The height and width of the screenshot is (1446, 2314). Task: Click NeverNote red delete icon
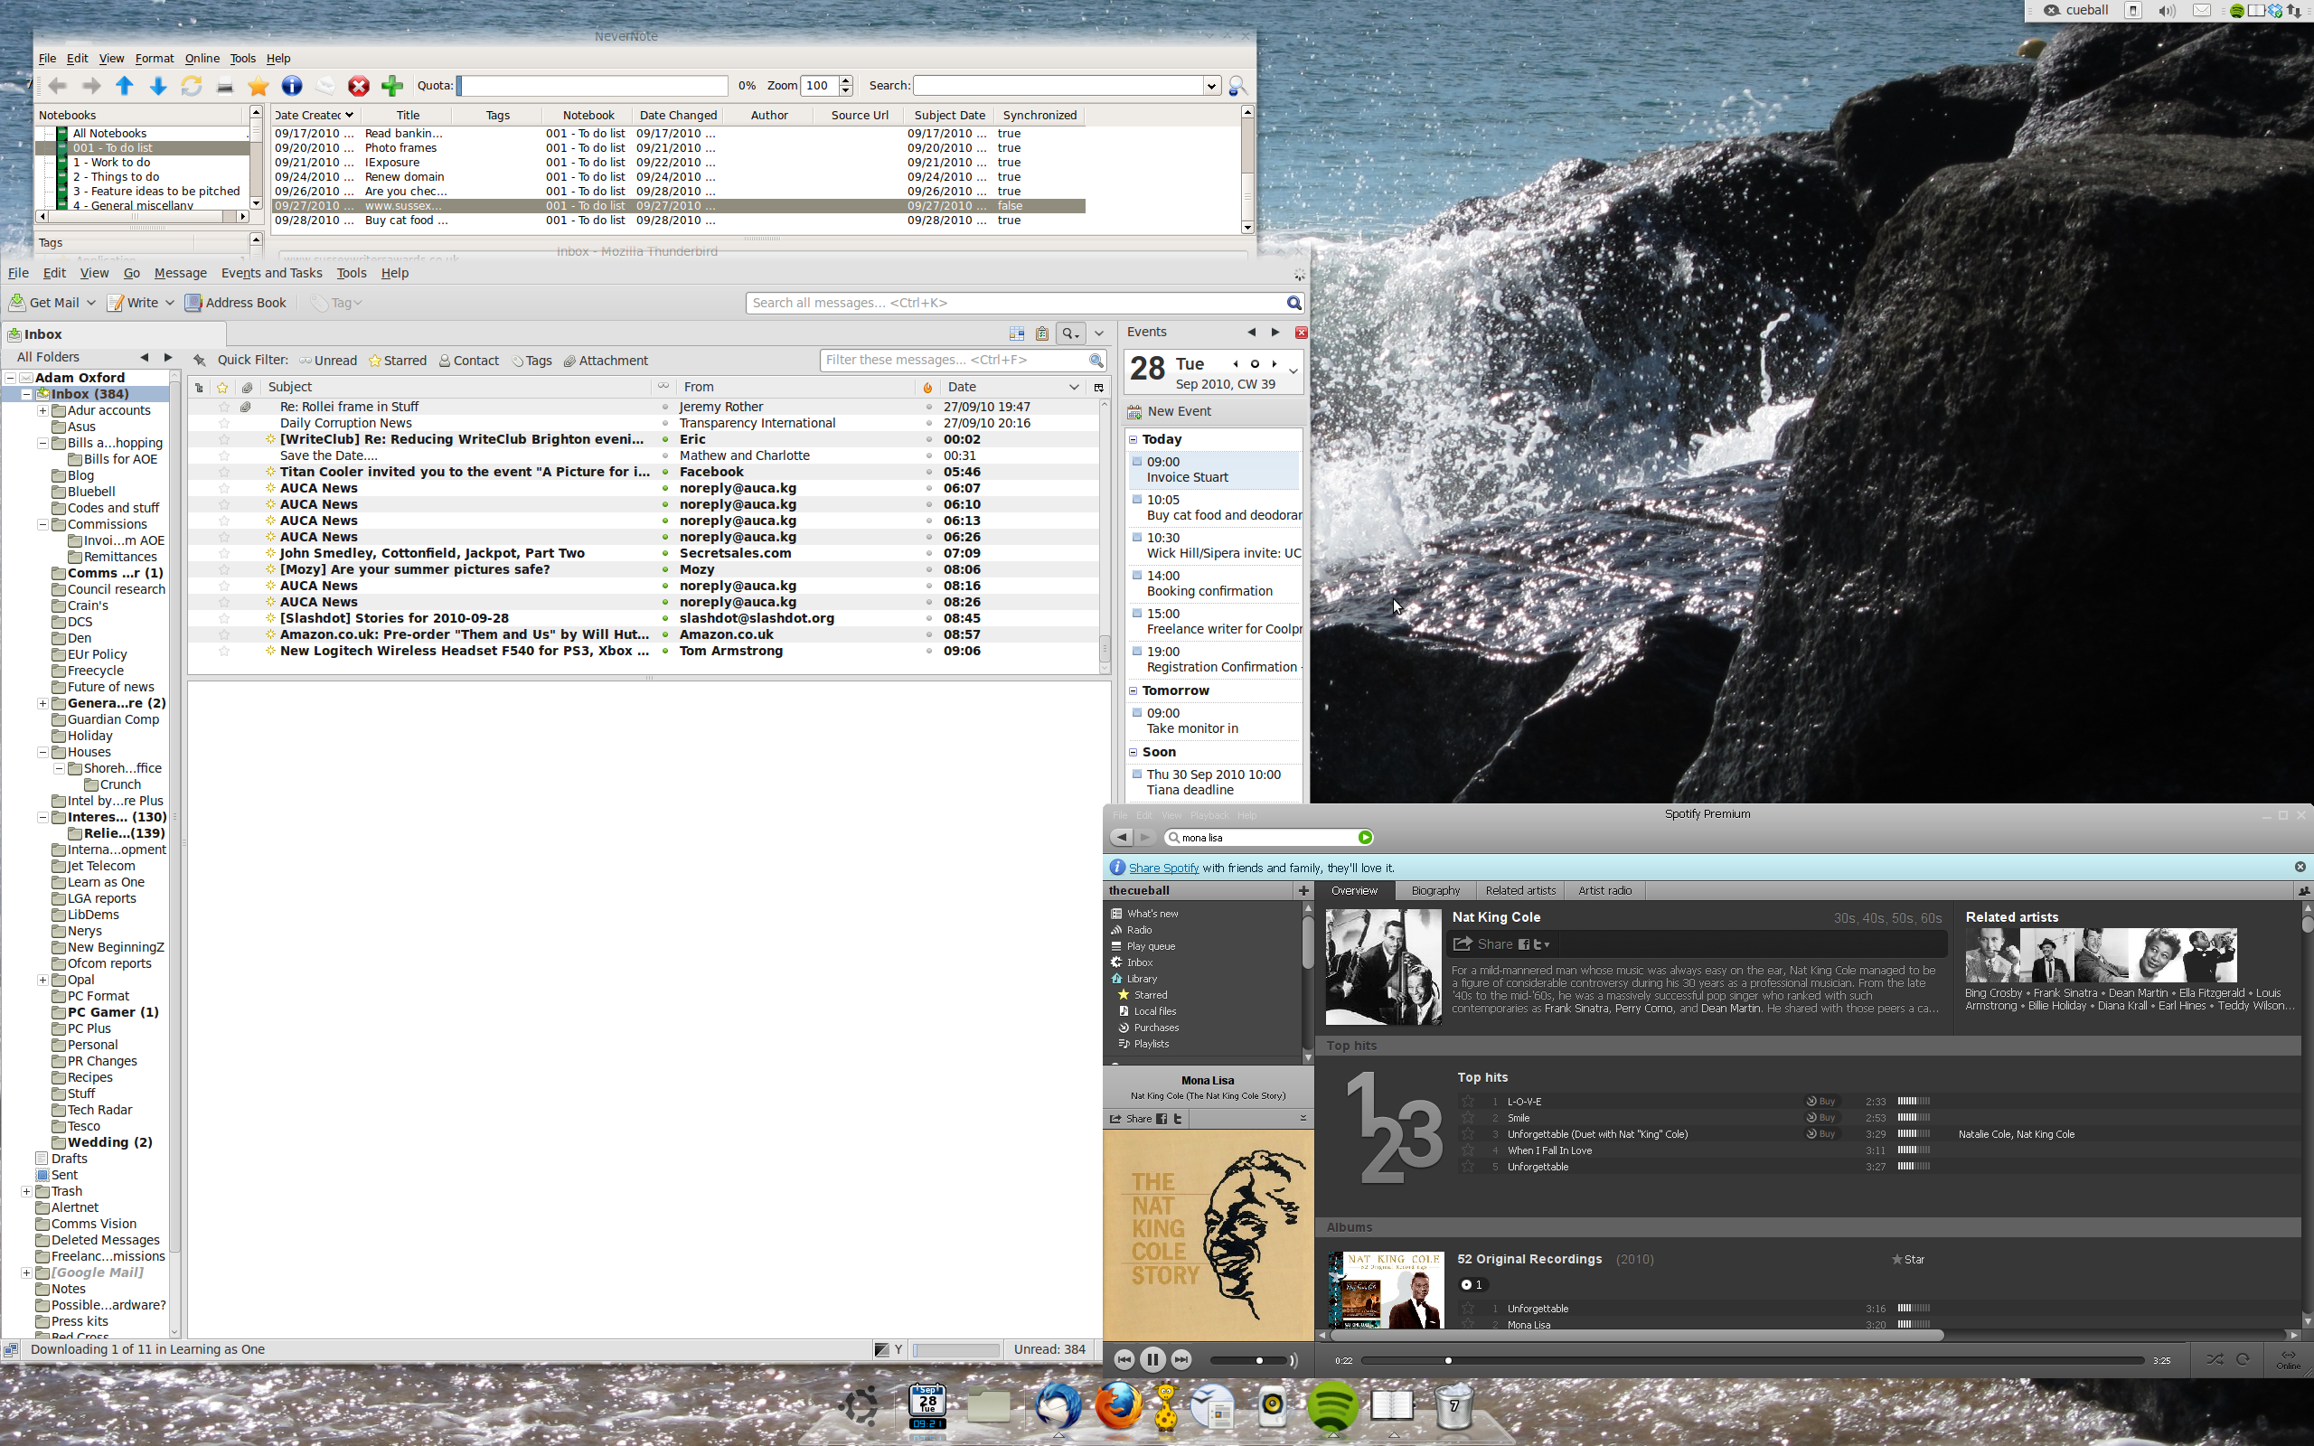tap(359, 86)
